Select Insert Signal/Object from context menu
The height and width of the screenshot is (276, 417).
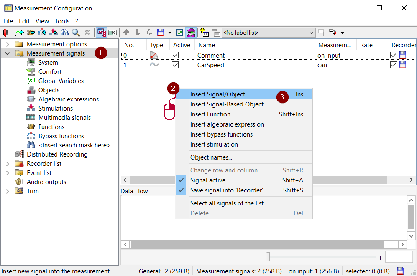(217, 94)
